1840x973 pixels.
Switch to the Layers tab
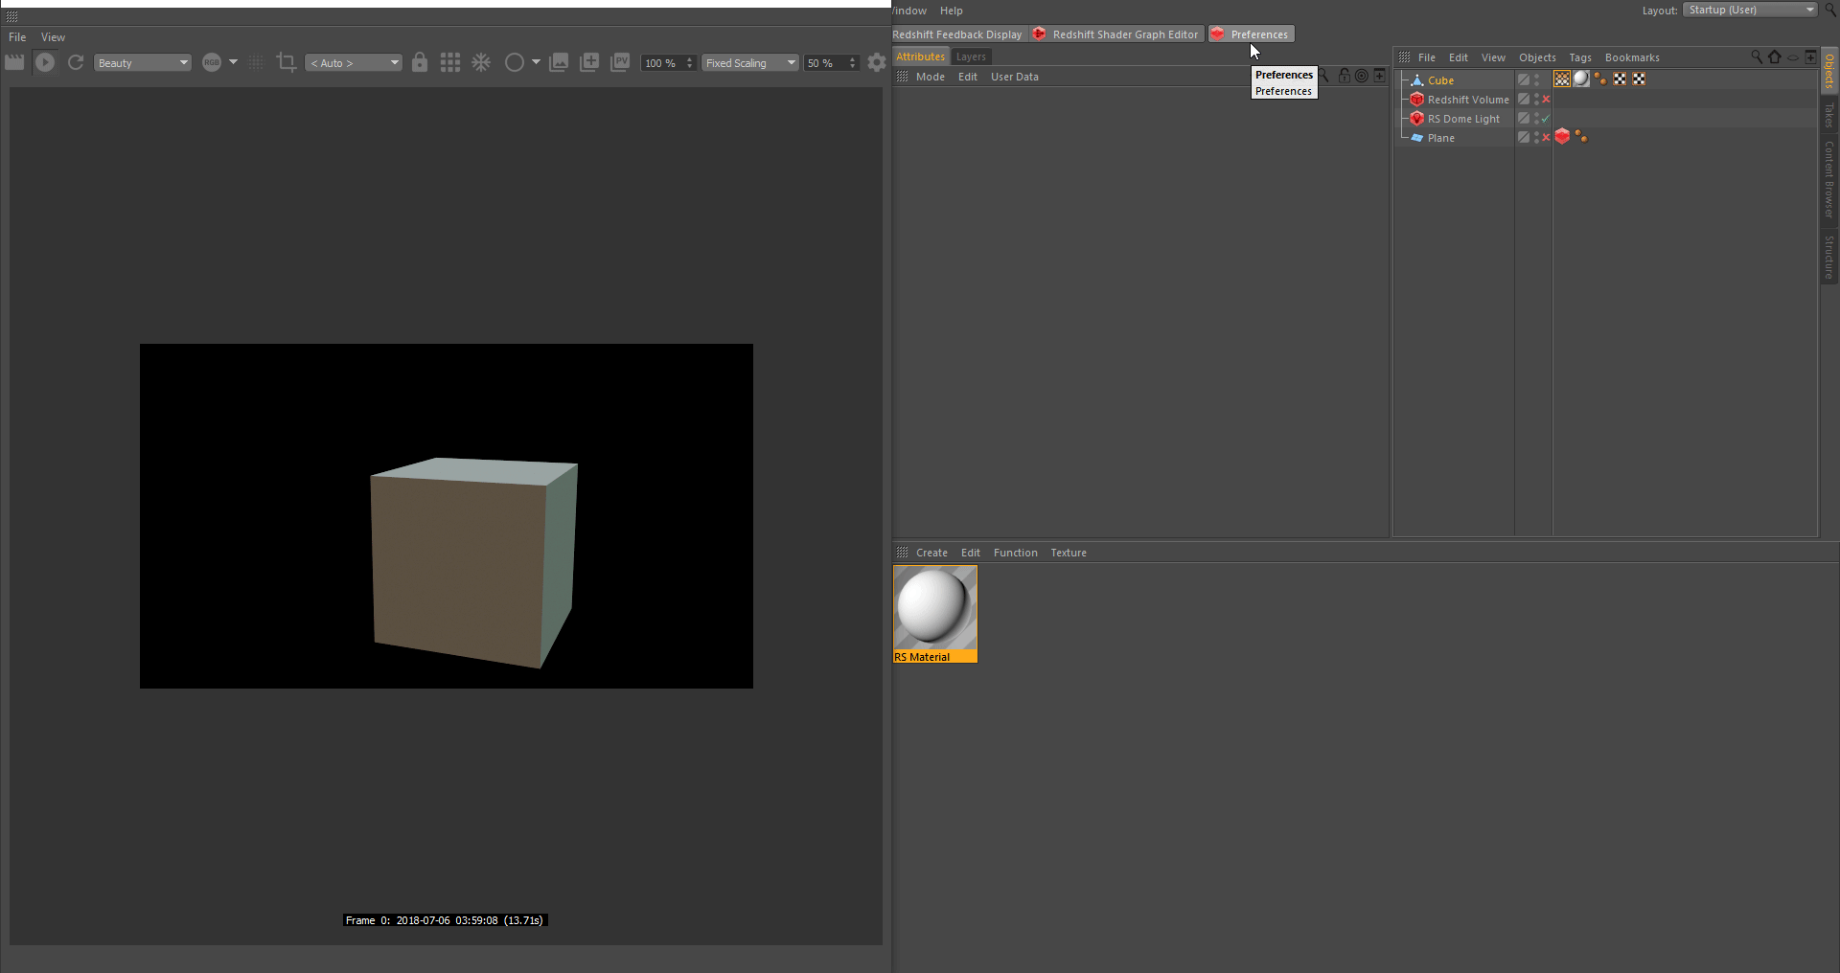coord(970,57)
